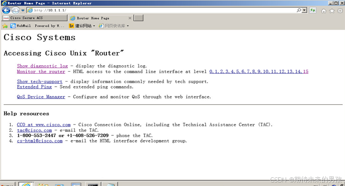Image resolution: width=345 pixels, height=186 pixels.
Task: Click the Show diagnostic log link
Action: click(x=42, y=66)
